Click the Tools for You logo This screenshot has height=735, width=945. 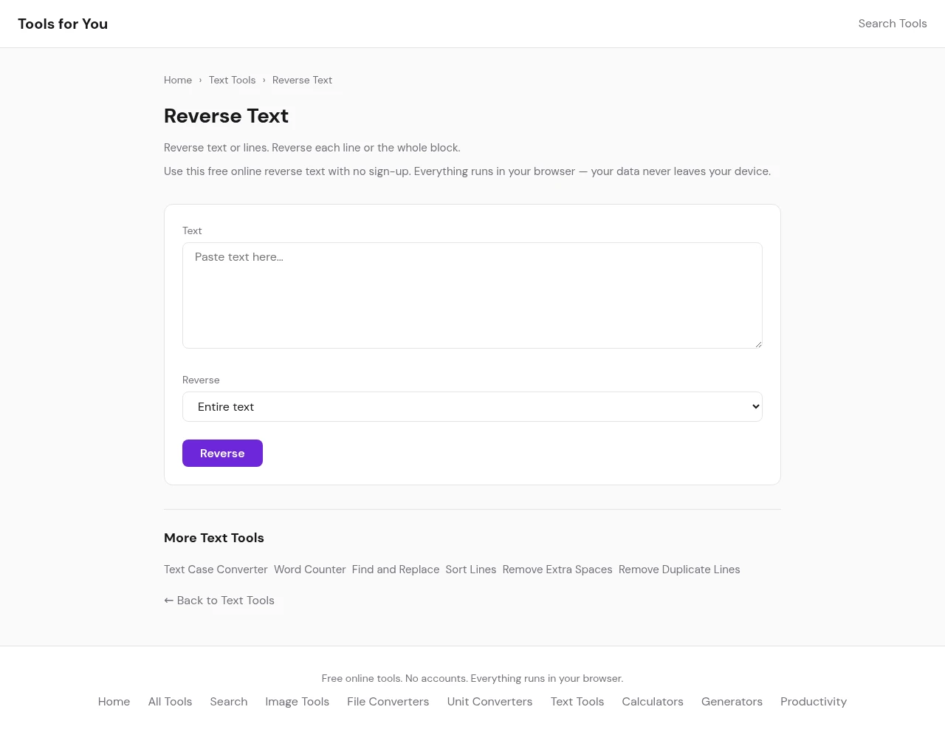point(63,24)
